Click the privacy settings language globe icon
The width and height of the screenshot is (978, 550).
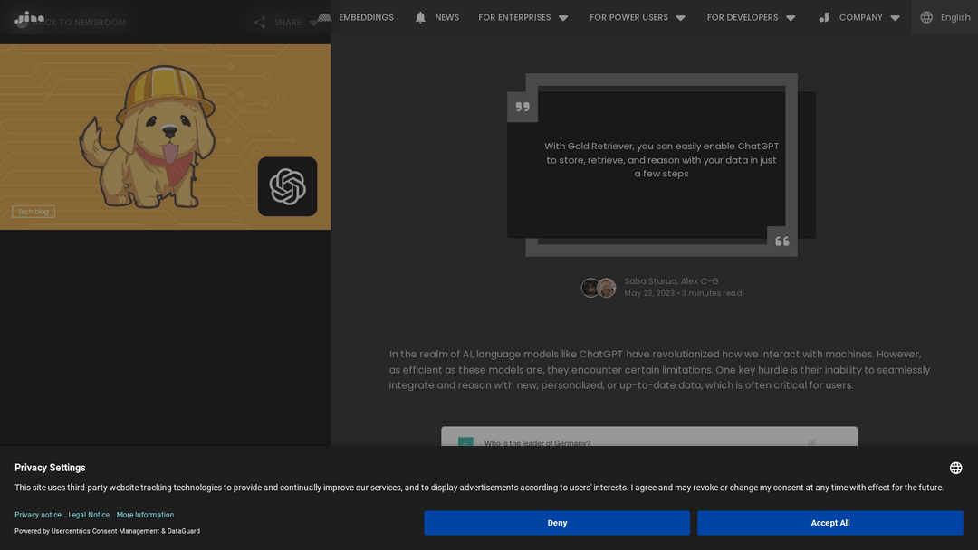coord(955,468)
